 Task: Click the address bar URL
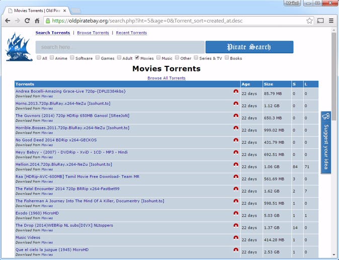[147, 21]
